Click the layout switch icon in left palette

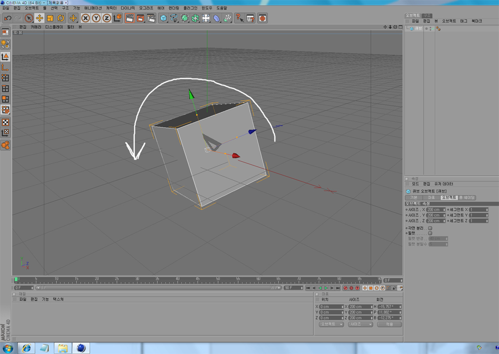tap(5, 32)
